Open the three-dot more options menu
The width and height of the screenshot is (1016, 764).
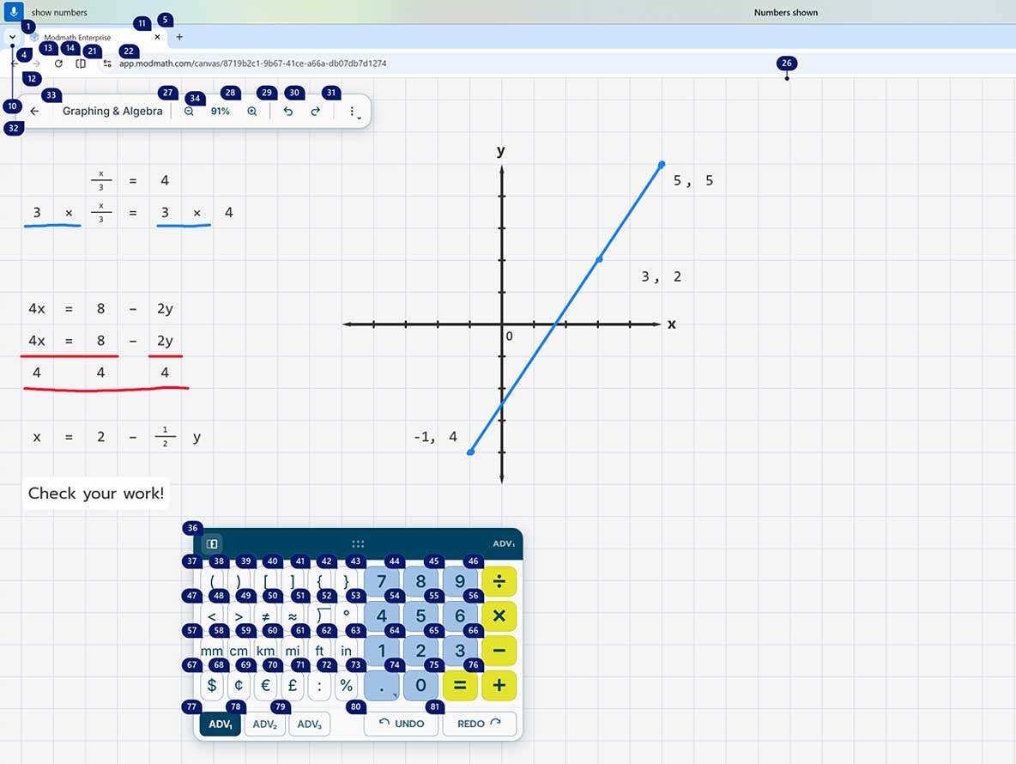point(352,112)
